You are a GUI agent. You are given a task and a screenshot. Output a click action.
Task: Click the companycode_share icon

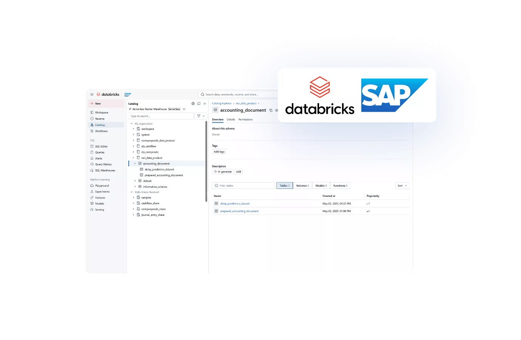pos(138,209)
